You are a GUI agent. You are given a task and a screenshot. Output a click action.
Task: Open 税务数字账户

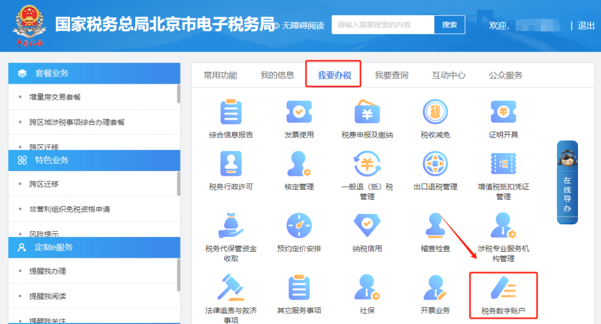(503, 295)
